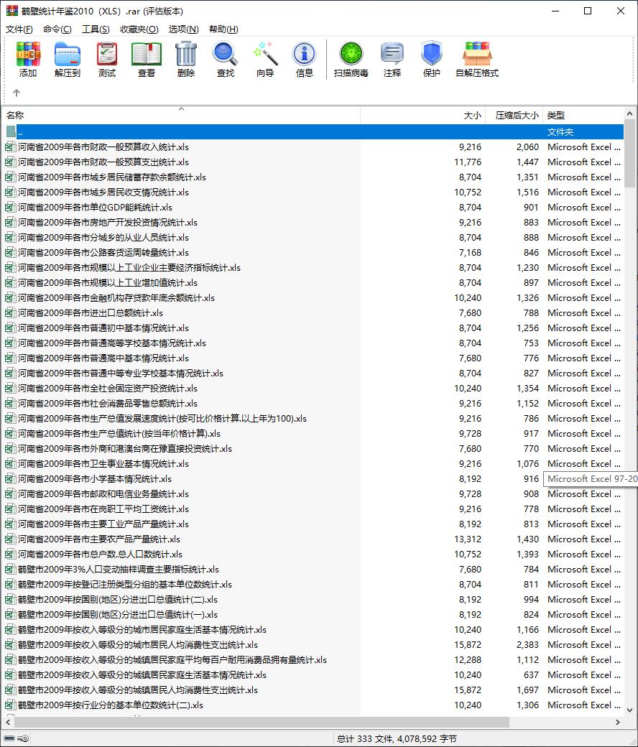Open the 选项(N) menu
Viewport: 638px width, 747px height.
(x=183, y=29)
